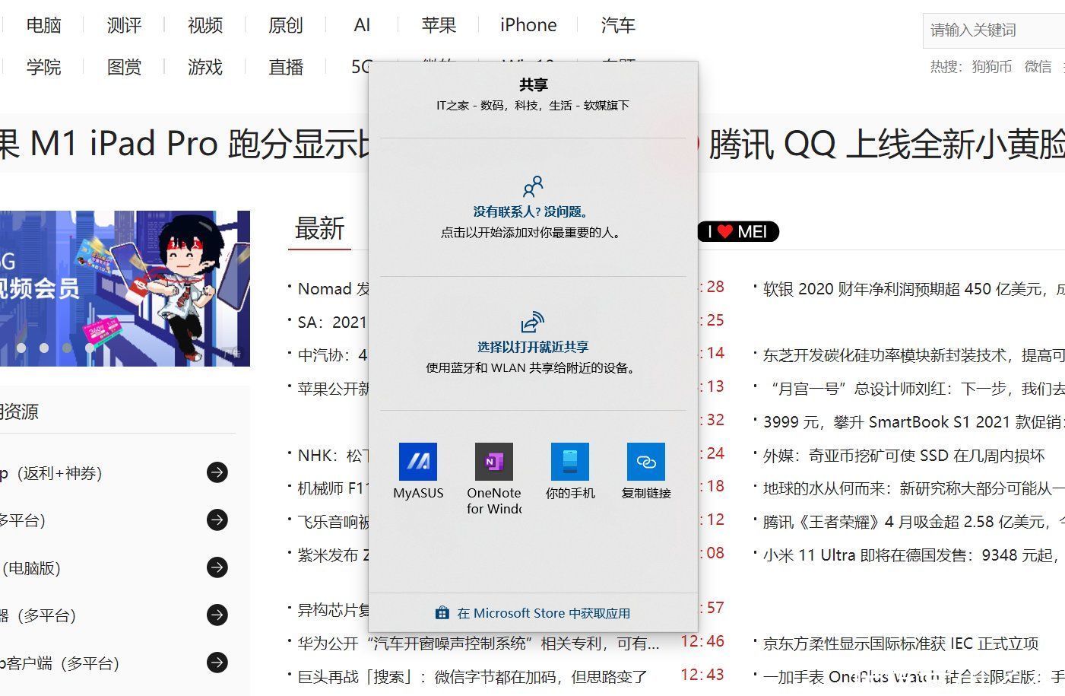
Task: Open the 视频会员 banner image
Action: tap(125, 288)
